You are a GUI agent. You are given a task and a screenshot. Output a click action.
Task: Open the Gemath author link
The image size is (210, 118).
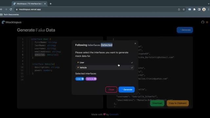click(114, 114)
